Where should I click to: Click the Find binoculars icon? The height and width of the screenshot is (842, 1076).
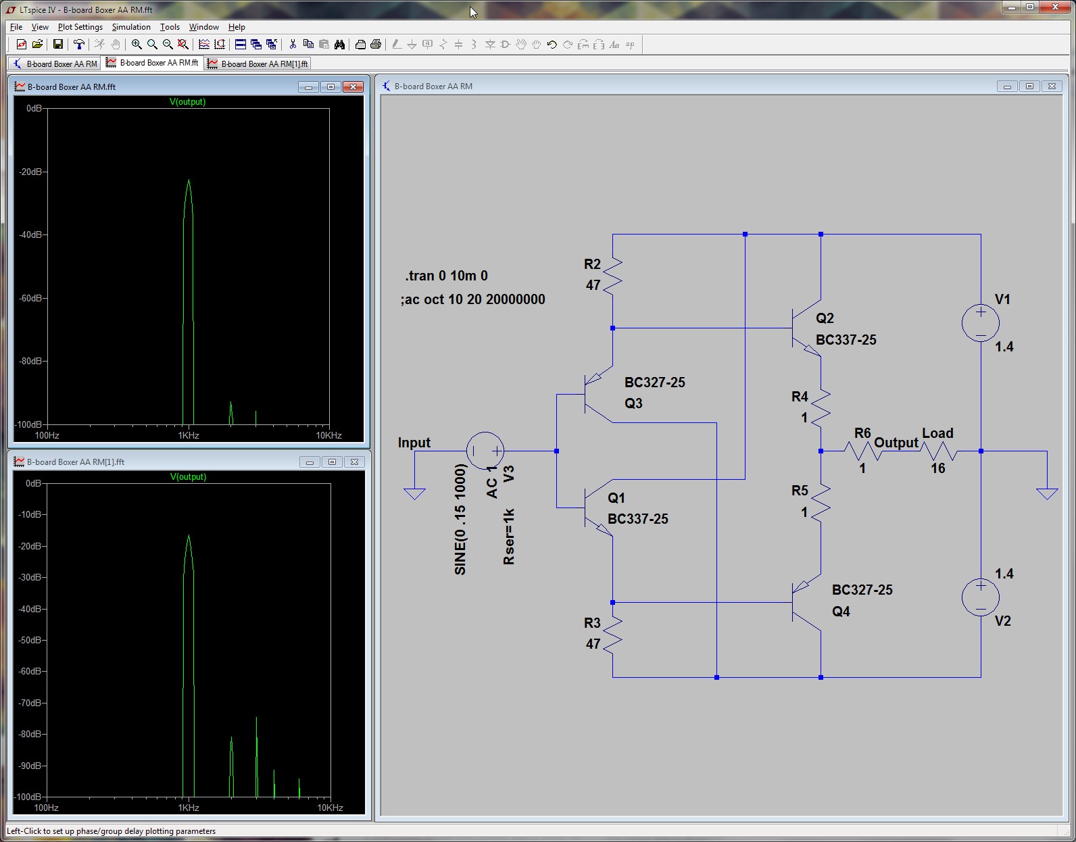pos(339,45)
